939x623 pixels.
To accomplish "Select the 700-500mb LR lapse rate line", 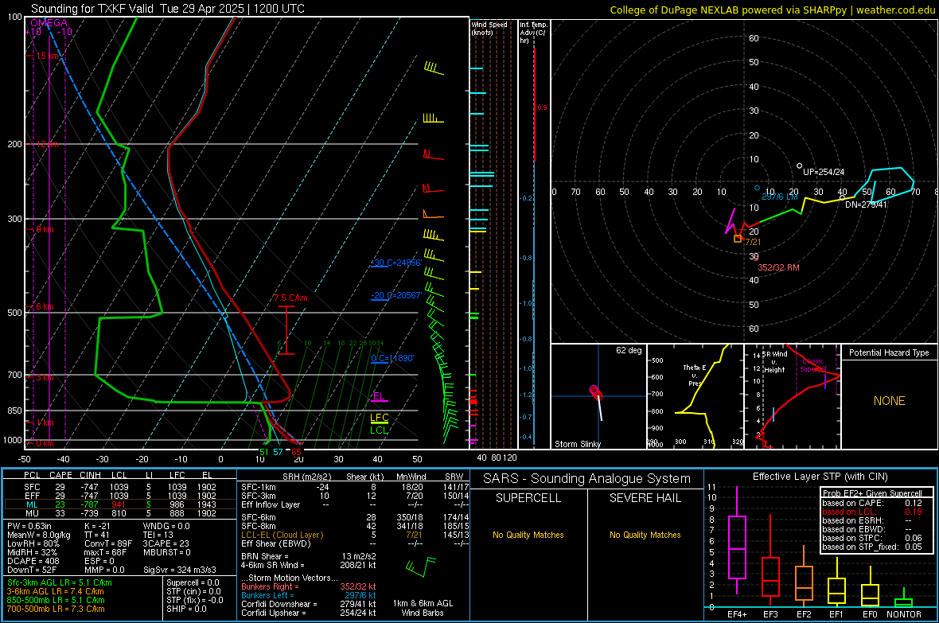I will tap(56, 609).
